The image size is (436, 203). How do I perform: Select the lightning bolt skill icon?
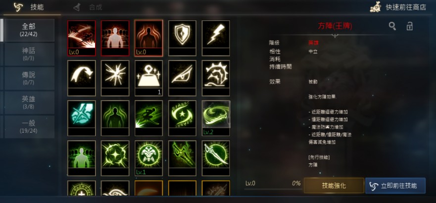[216, 38]
